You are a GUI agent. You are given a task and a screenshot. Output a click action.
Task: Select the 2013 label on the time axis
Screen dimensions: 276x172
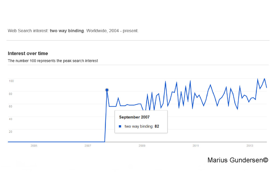click(250, 146)
